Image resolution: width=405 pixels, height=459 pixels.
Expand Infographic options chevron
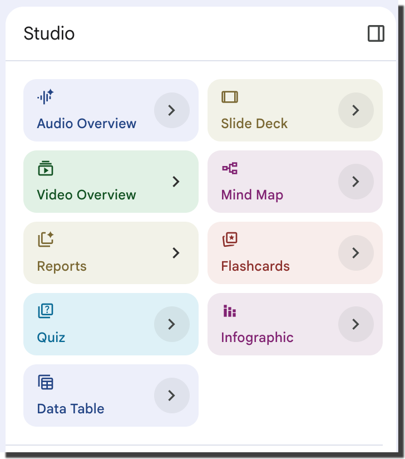coord(356,324)
